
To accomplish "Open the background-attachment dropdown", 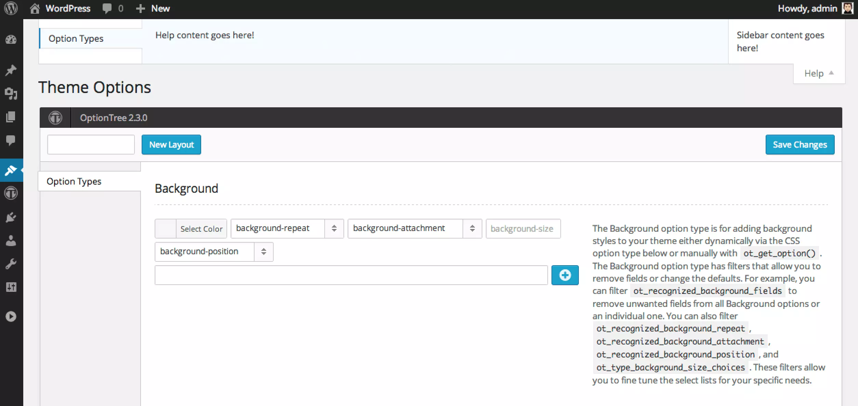I will [x=414, y=228].
